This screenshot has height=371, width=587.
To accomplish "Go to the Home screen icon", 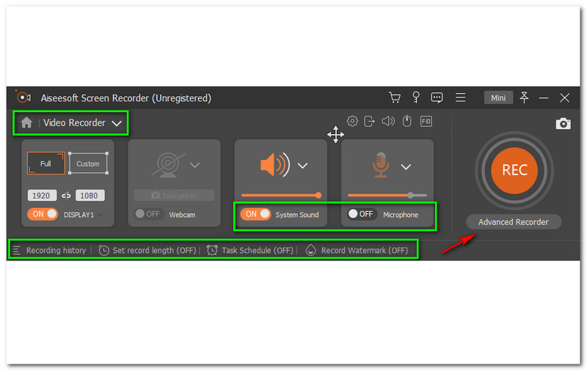I will [x=26, y=122].
